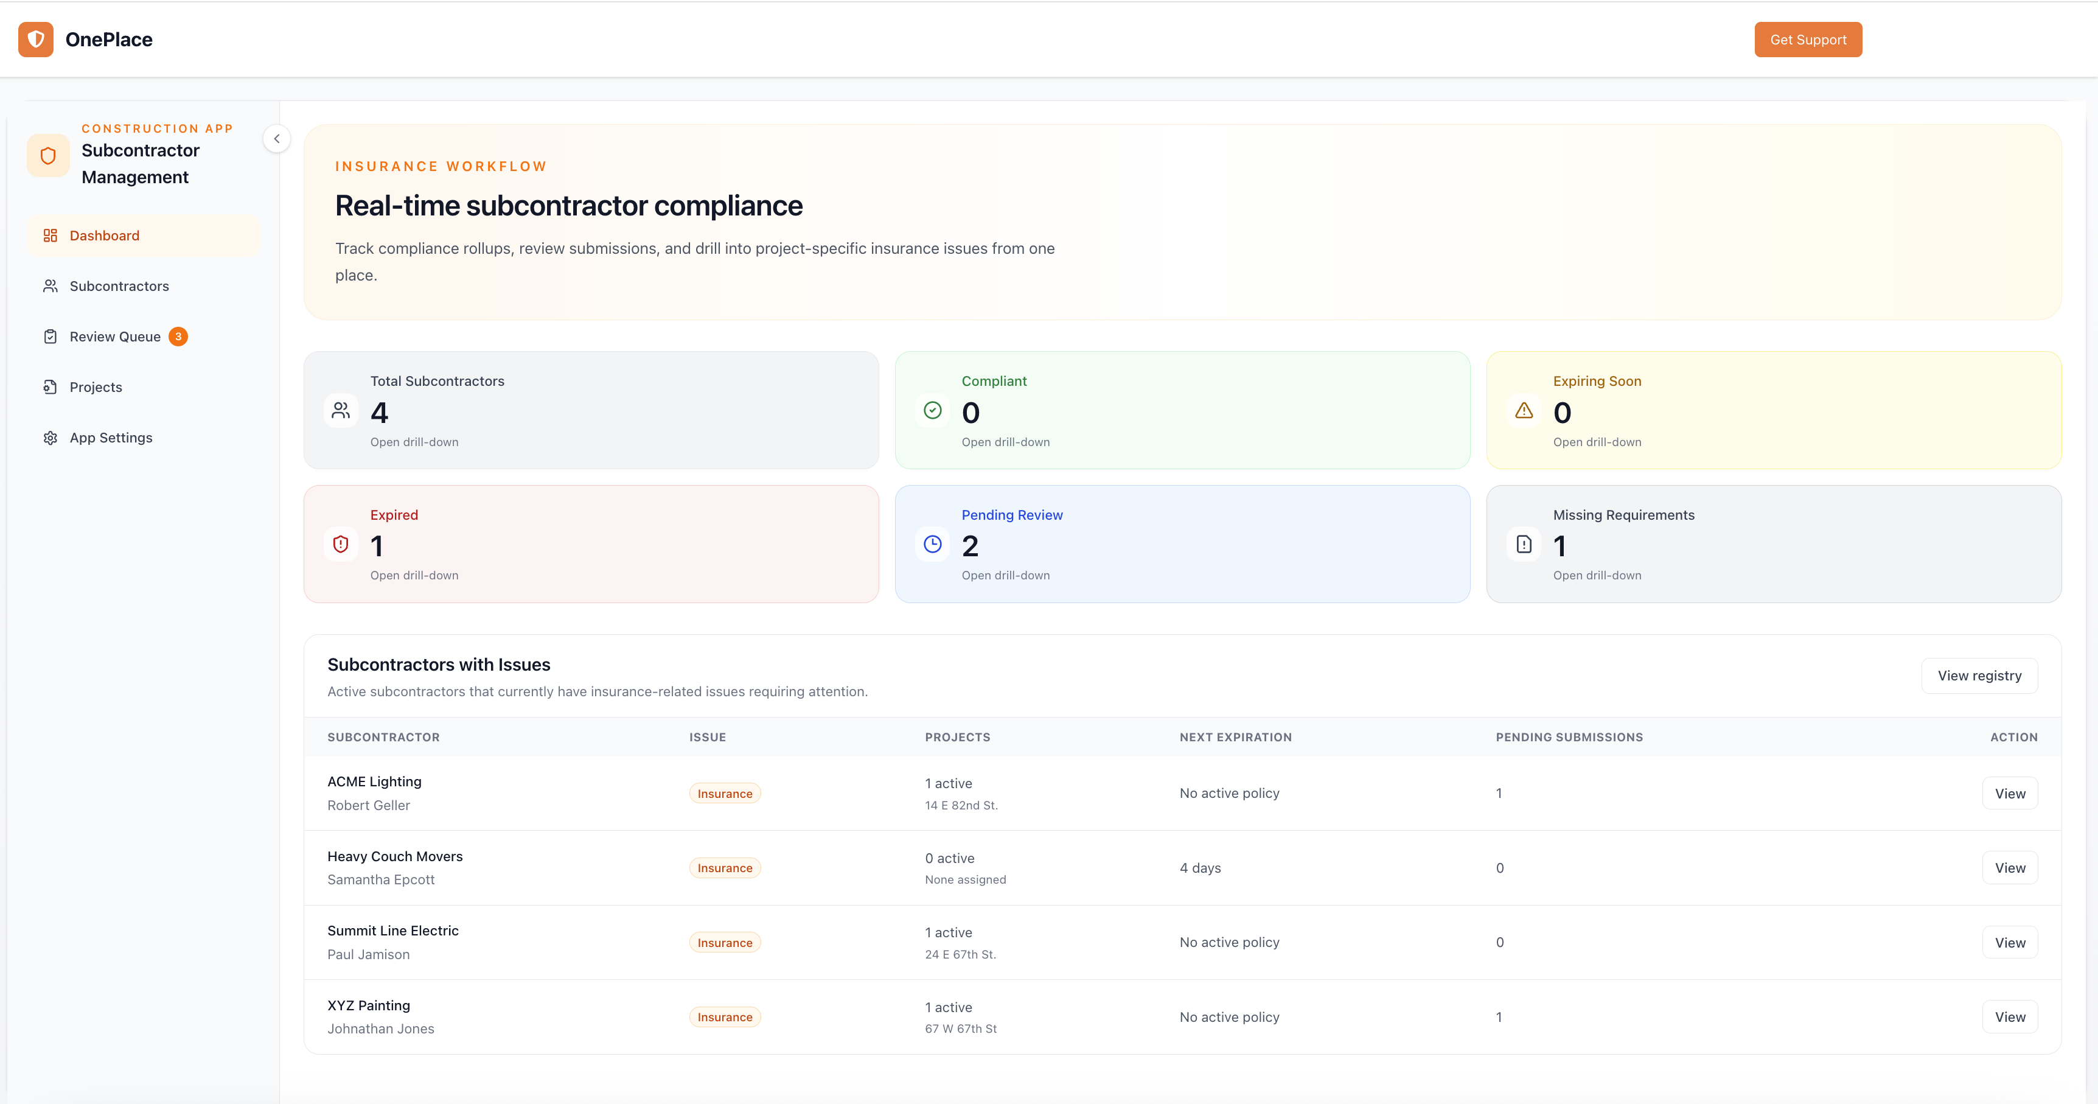The image size is (2098, 1104).
Task: Collapse the sidebar with chevron button
Action: pos(277,139)
